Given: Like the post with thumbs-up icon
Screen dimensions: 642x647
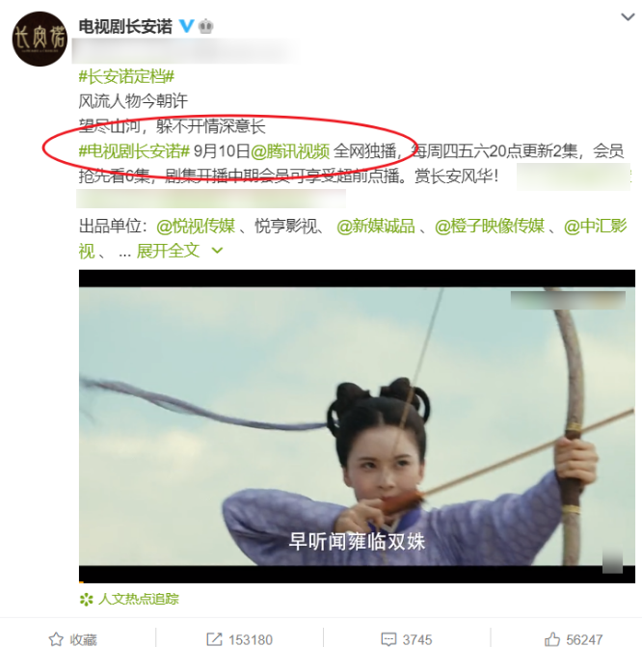Looking at the screenshot, I should click(x=552, y=639).
